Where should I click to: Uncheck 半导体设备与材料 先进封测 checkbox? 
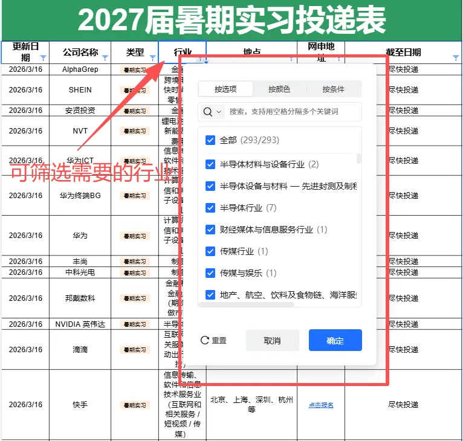click(x=210, y=186)
